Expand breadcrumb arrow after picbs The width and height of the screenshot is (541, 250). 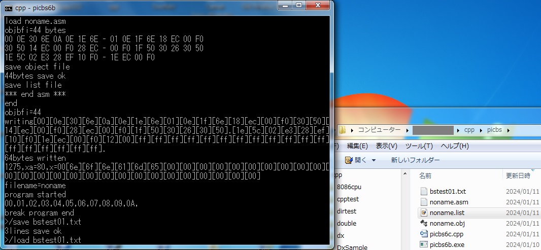click(x=508, y=130)
